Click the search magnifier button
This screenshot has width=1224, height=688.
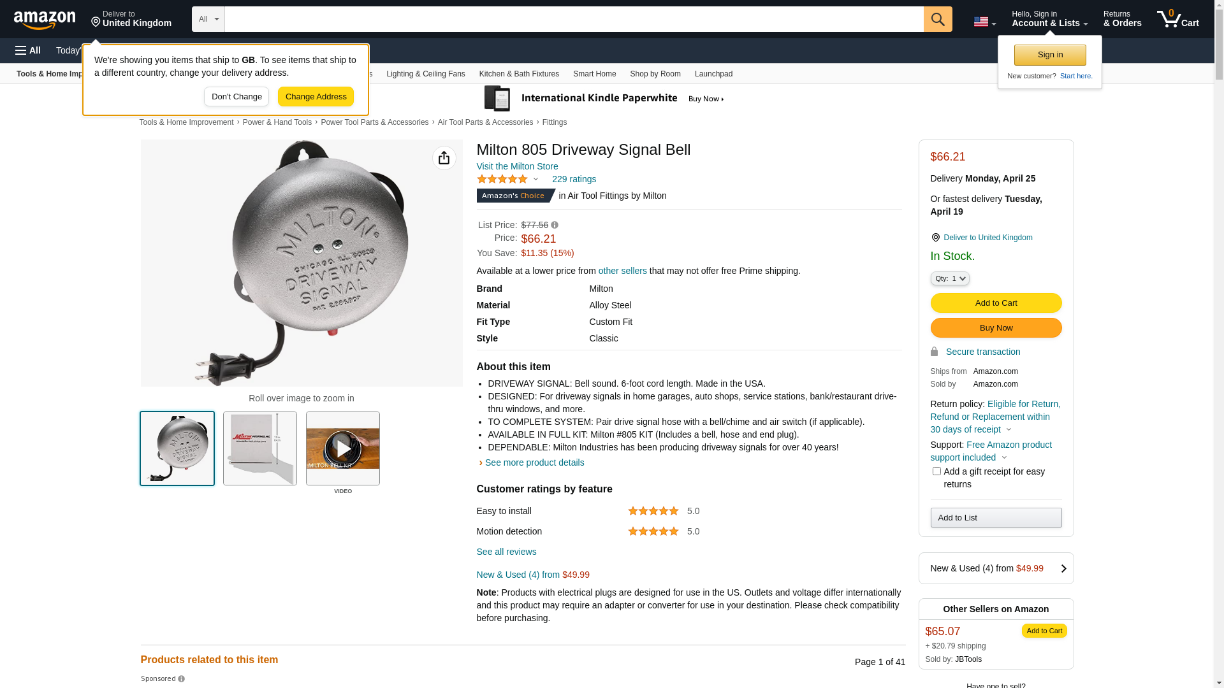tap(937, 19)
